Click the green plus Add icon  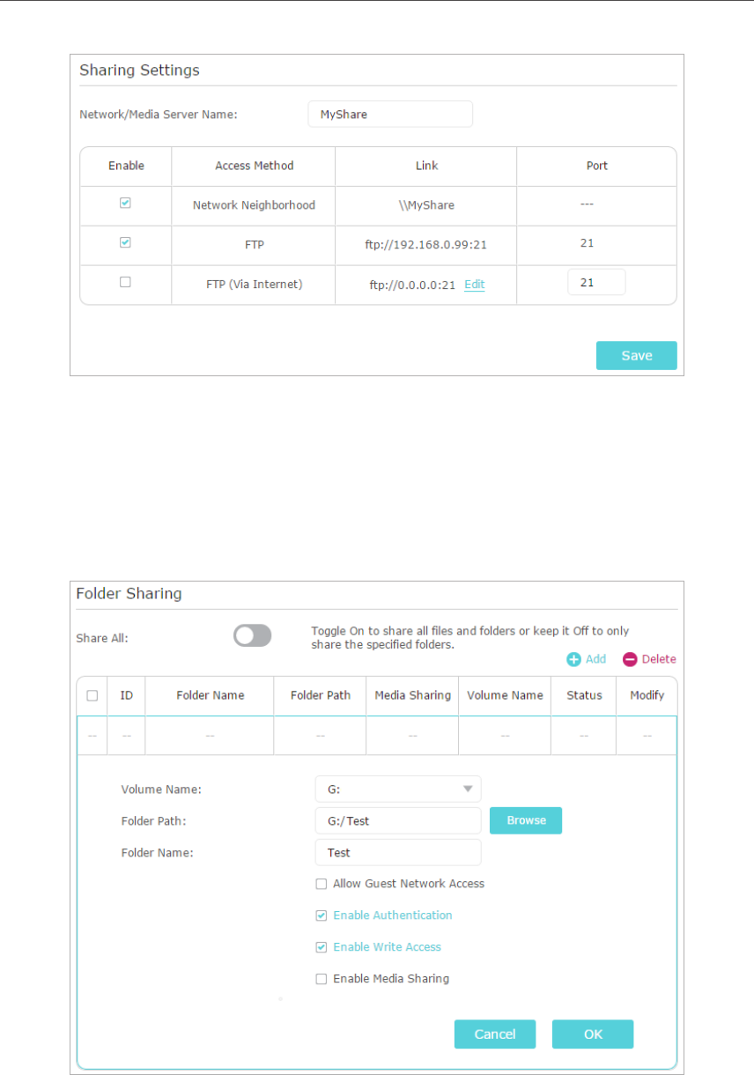(573, 659)
